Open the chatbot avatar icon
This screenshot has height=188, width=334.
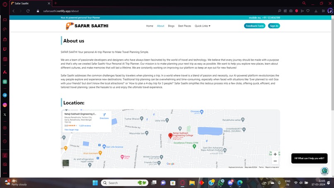[x=324, y=171]
